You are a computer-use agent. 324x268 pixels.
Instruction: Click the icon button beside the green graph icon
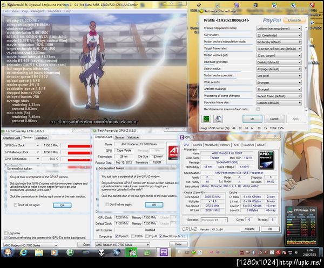(218, 118)
